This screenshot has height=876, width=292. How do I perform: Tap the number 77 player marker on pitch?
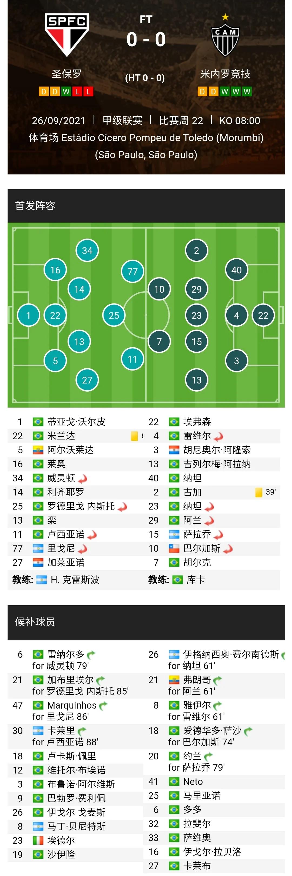pyautogui.click(x=132, y=271)
